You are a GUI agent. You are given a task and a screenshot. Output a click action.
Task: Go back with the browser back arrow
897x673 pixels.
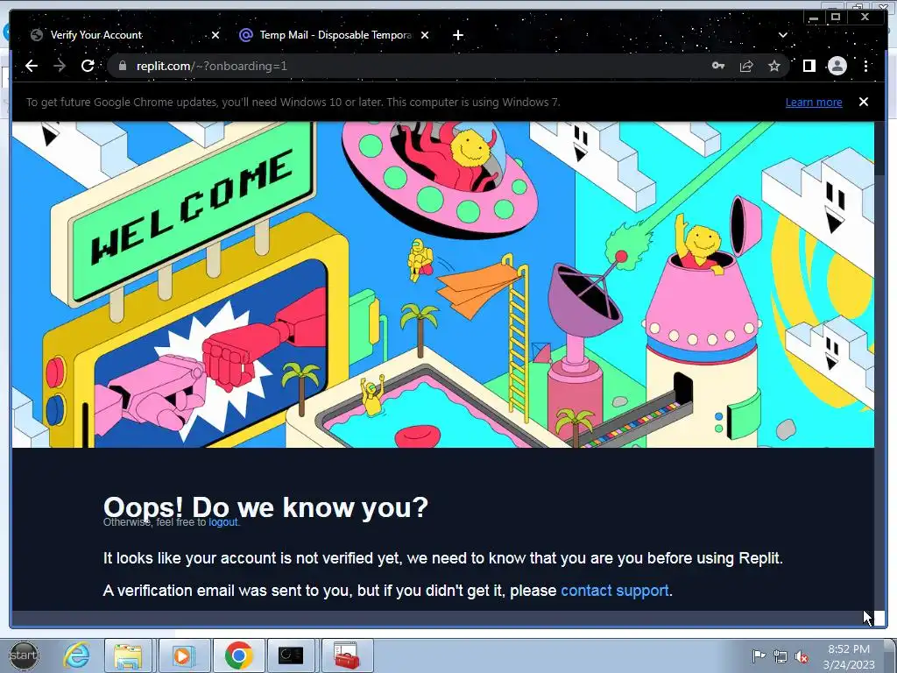pos(32,67)
